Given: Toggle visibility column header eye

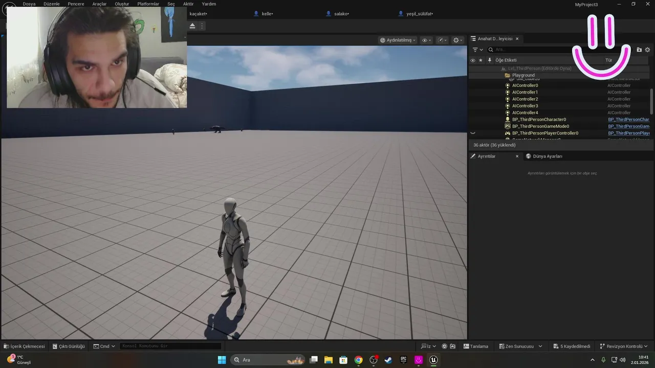Looking at the screenshot, I should pos(473,60).
